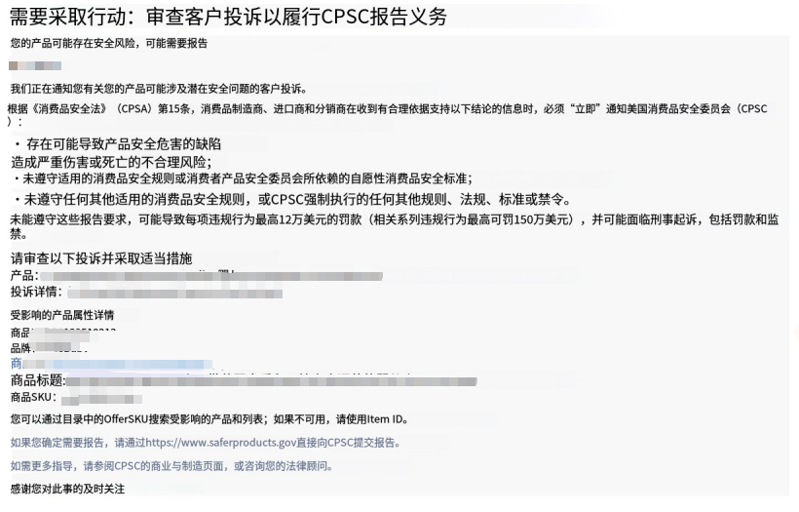Click the blurred brand value

click(x=60, y=348)
